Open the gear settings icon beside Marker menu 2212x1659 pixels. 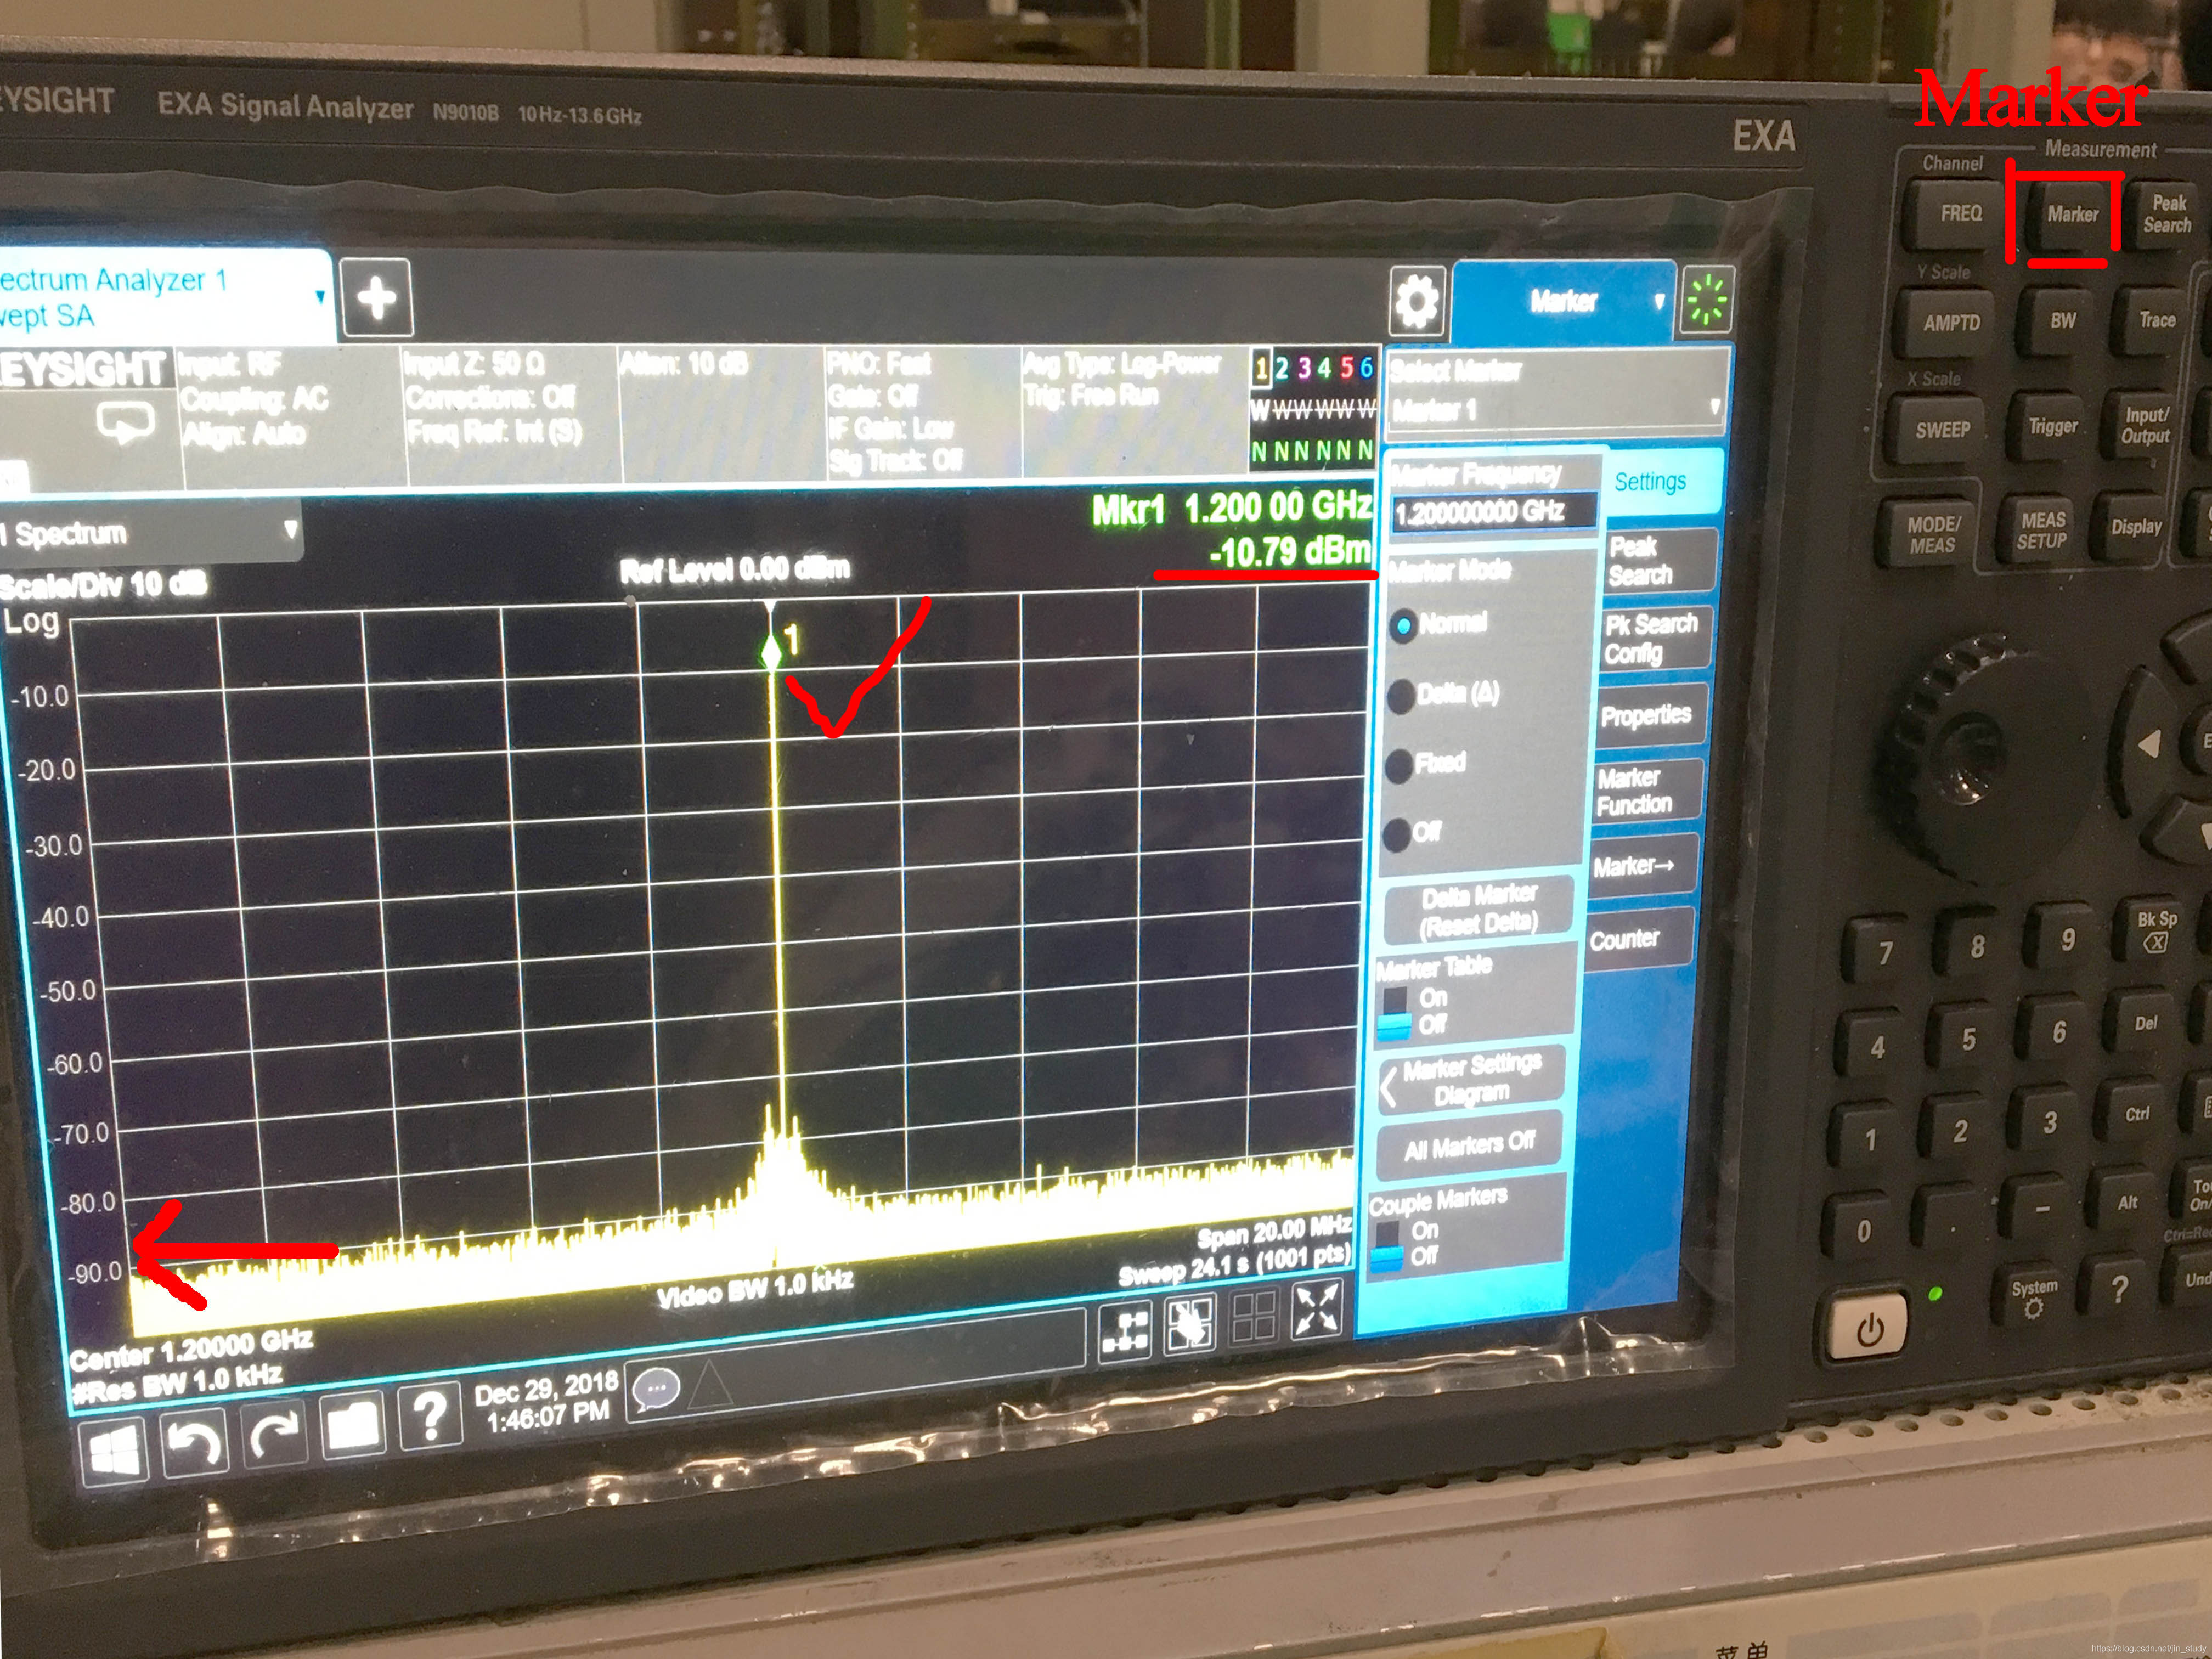point(1416,300)
